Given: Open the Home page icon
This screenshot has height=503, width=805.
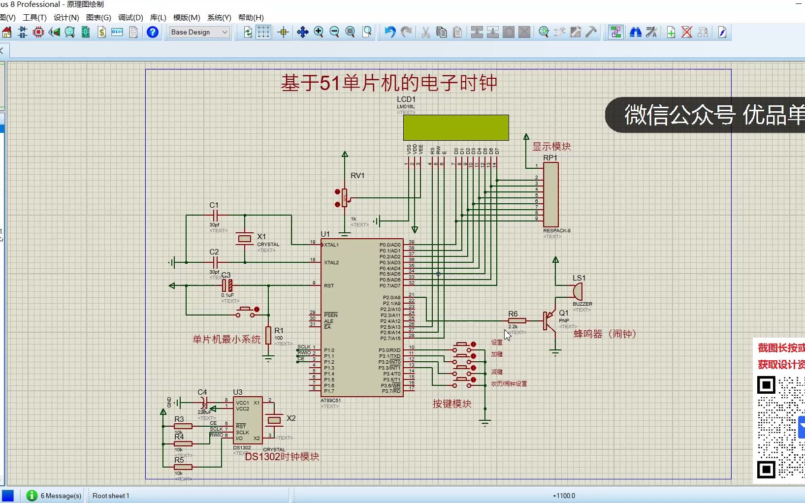Looking at the screenshot, I should click(7, 32).
